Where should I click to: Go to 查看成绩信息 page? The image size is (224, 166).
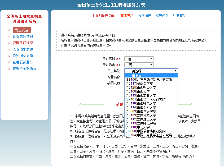click(23, 37)
